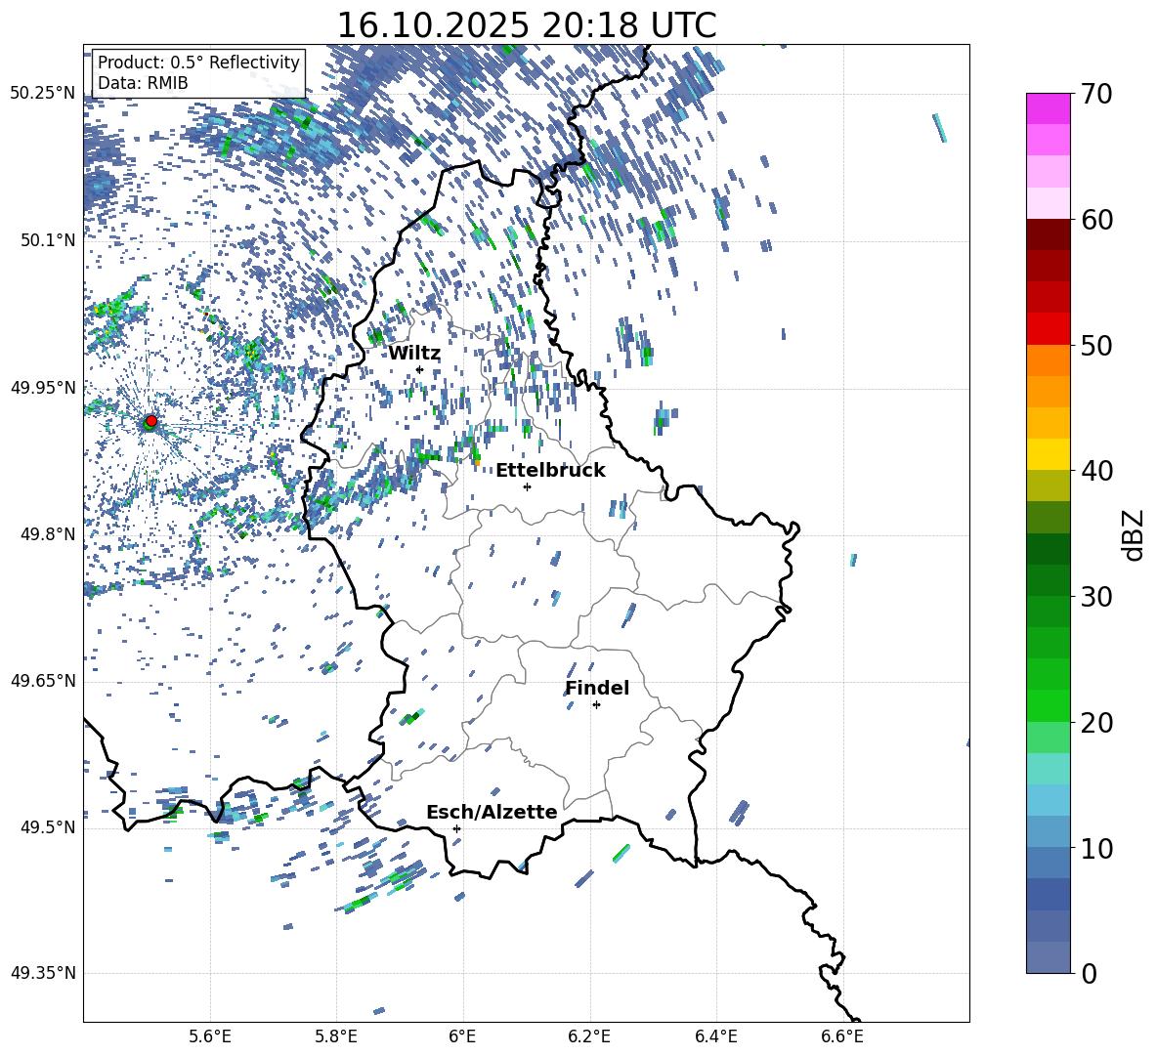Click the 6.4°E longitude label
Viewport: 1157px width, 1056px height.
tap(715, 1036)
